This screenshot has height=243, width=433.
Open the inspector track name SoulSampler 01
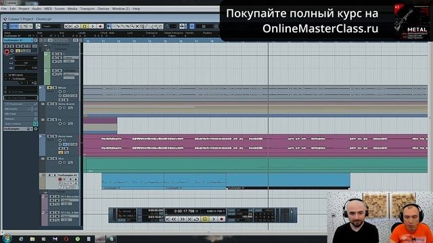point(18,40)
